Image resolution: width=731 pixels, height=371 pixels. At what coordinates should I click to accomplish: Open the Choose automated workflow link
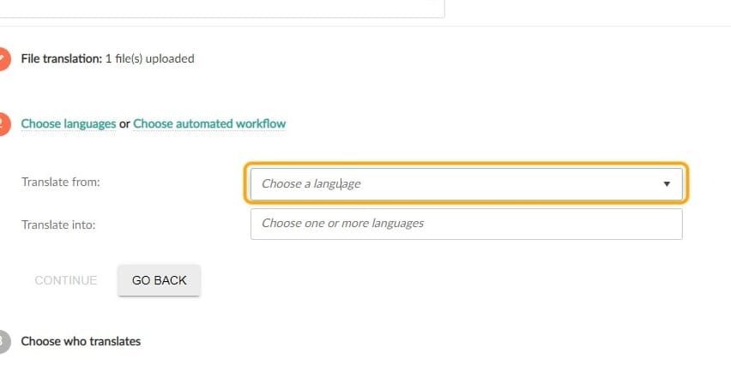coord(209,123)
